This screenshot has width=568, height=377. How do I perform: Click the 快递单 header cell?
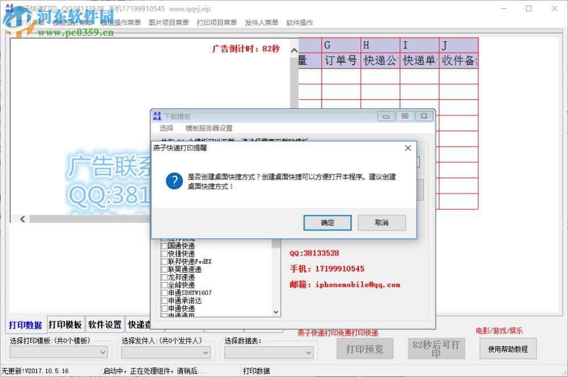(419, 61)
